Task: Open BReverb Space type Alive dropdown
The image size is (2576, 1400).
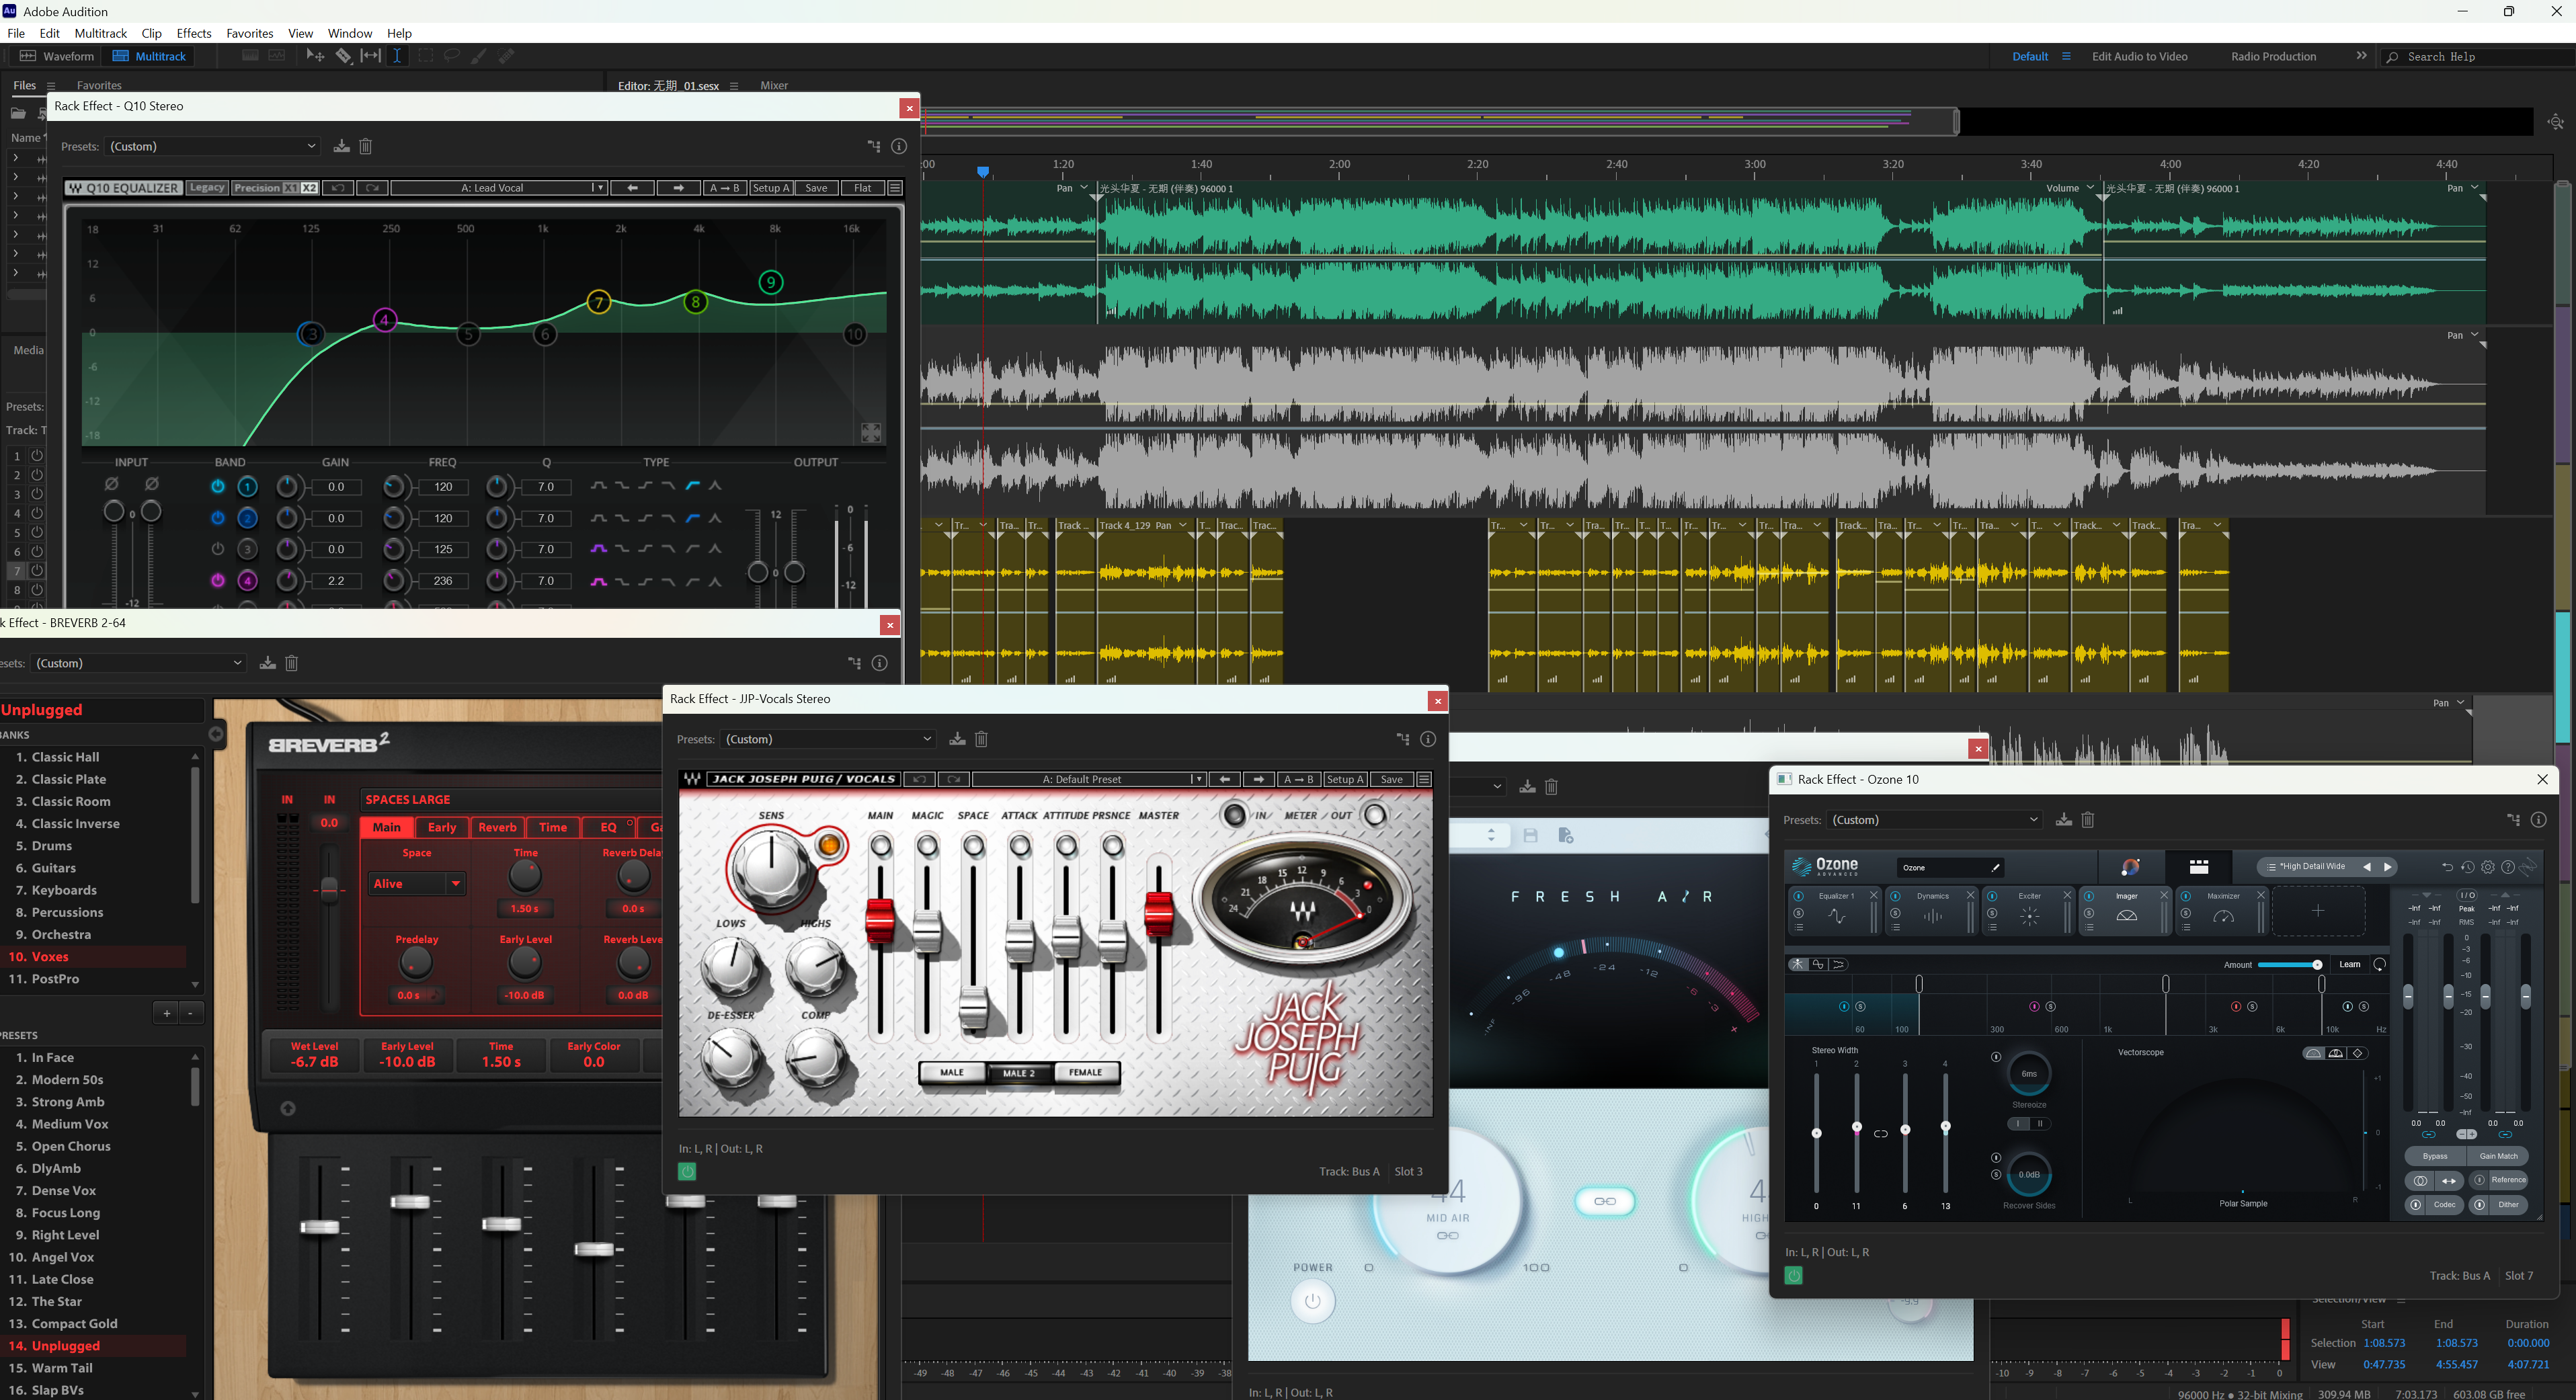Action: click(416, 884)
